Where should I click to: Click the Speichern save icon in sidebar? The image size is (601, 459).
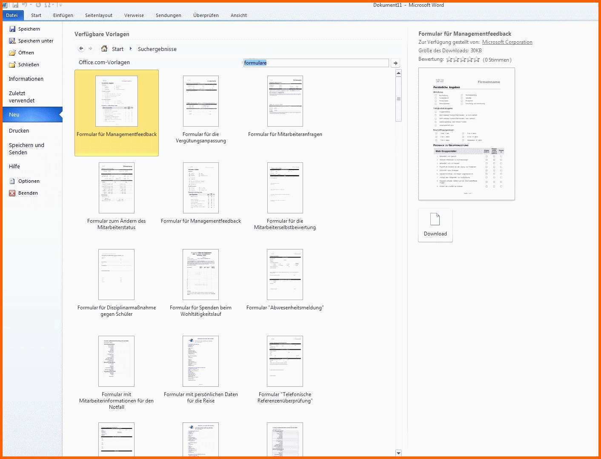[x=12, y=29]
